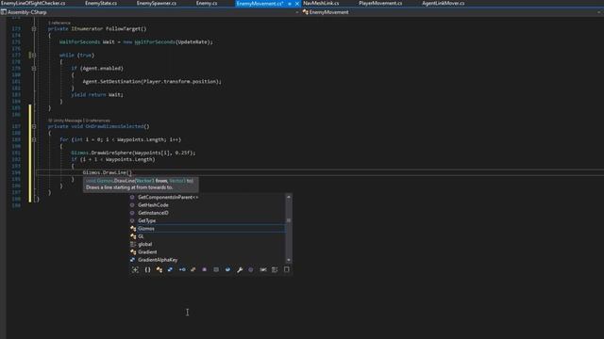Switch to EnemyLineOfSightChecker.cs tab
This screenshot has width=604, height=339.
point(33,4)
